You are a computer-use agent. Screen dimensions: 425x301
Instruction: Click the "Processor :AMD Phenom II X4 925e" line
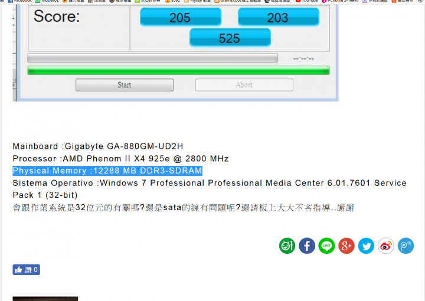click(x=120, y=159)
